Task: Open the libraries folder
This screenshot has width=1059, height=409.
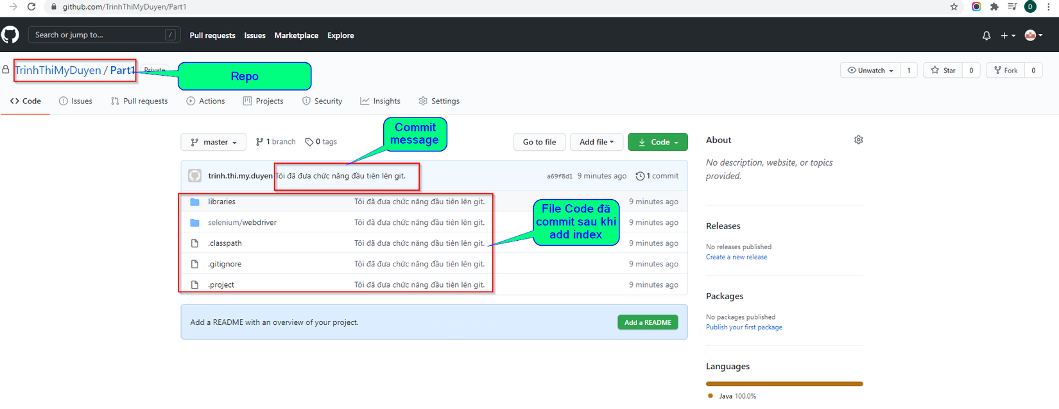Action: pyautogui.click(x=221, y=202)
